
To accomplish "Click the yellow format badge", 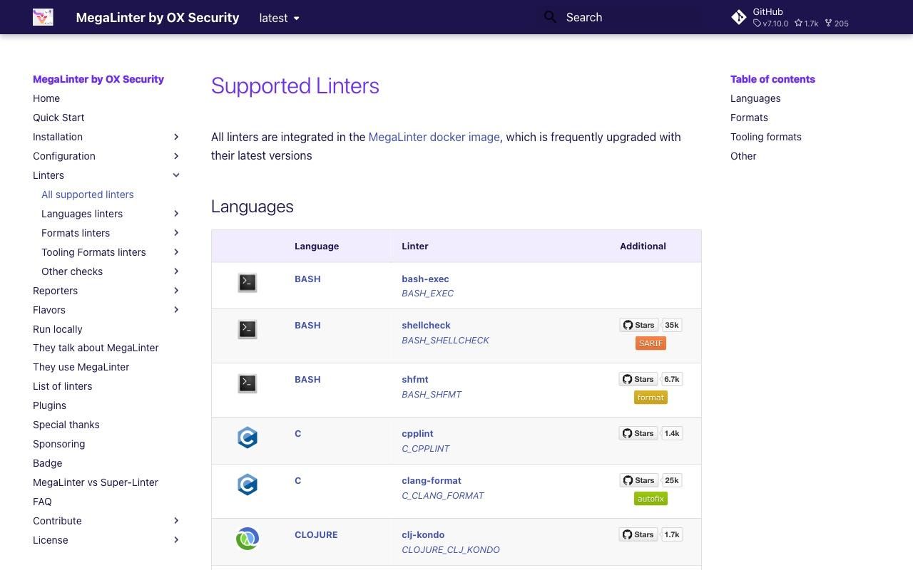I will tap(651, 398).
